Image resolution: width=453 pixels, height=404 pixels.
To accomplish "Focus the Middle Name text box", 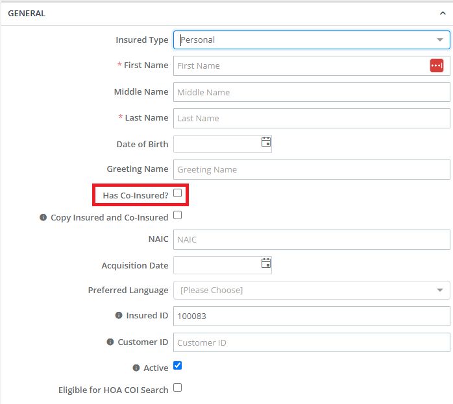I will (312, 92).
